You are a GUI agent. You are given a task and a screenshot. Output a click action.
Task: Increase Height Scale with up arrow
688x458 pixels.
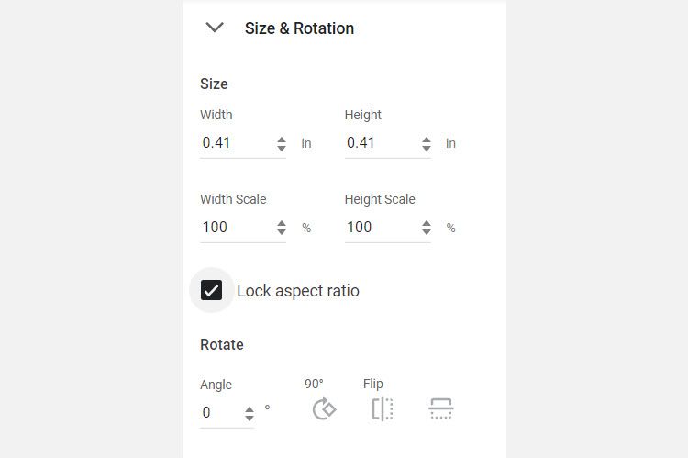426,223
